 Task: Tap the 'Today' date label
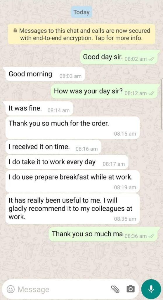pos(81,12)
